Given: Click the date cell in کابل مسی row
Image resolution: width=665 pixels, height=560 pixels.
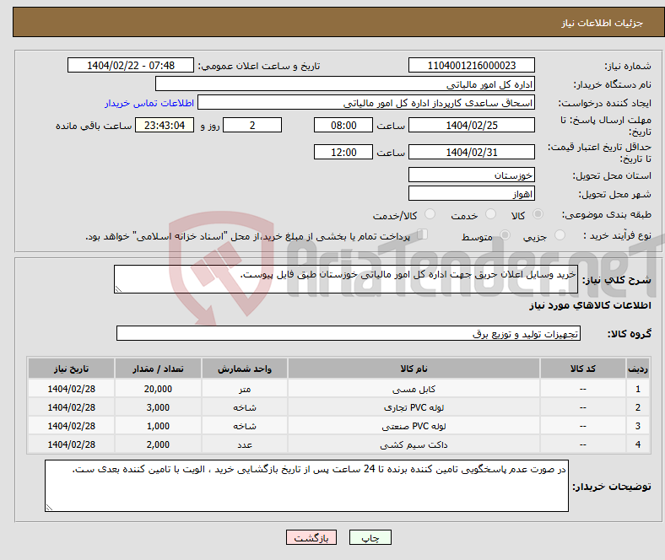Looking at the screenshot, I should point(71,389).
